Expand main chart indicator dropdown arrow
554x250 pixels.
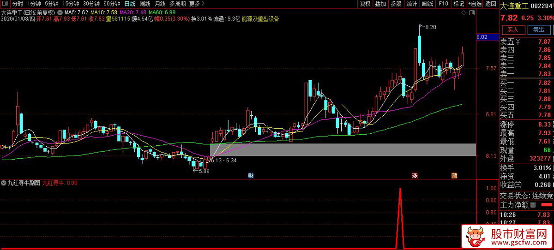coord(60,12)
